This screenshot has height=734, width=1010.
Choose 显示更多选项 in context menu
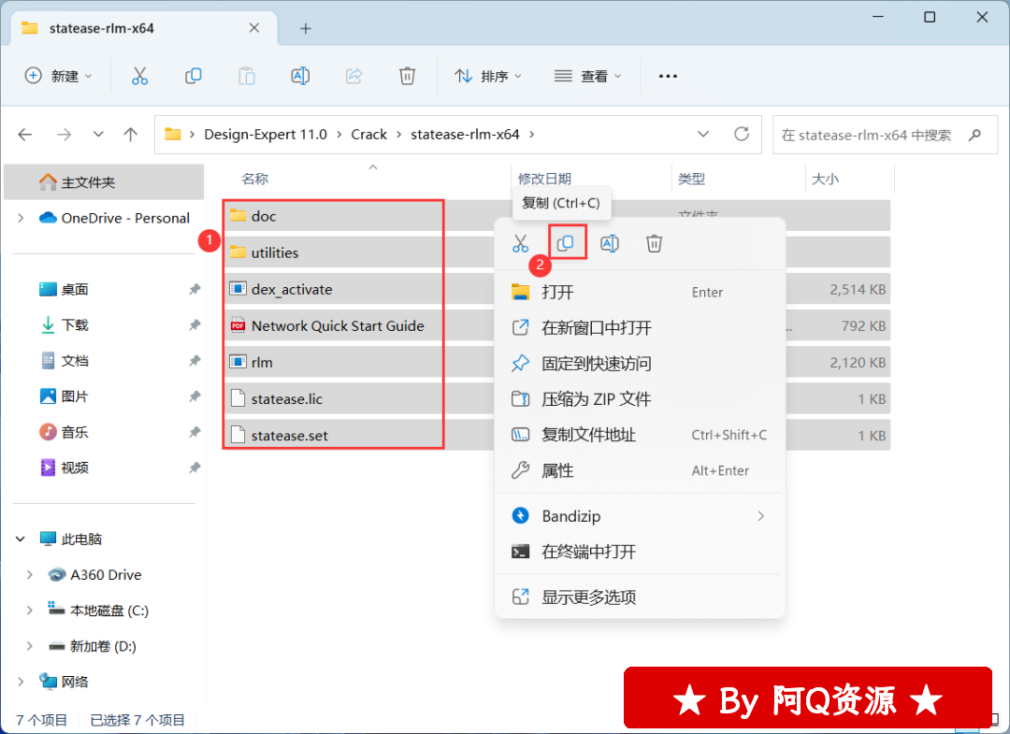click(640, 597)
